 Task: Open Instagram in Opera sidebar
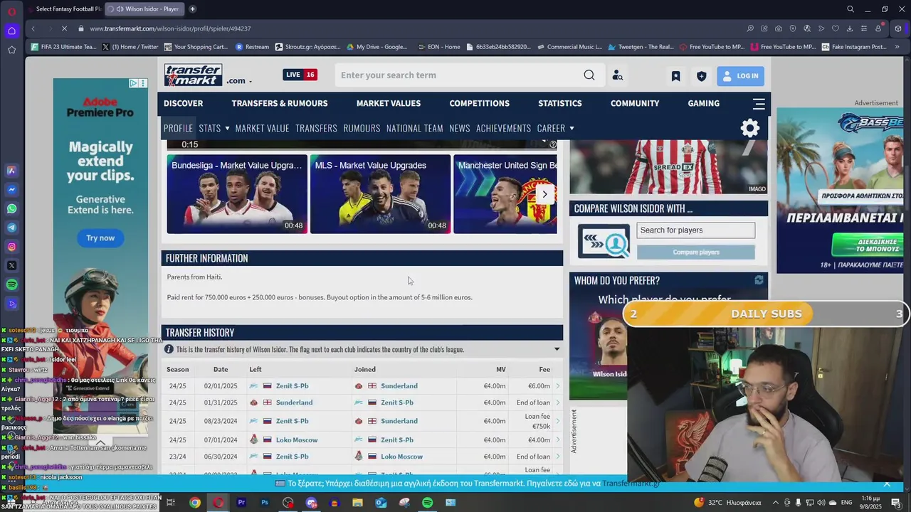tap(11, 247)
